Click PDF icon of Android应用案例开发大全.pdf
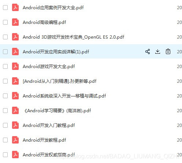Viewport: 182px width, 163px height. pos(15,7)
